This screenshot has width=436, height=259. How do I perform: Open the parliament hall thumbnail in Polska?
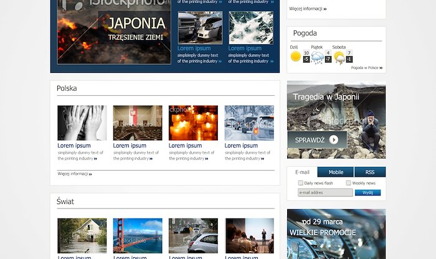point(138,123)
